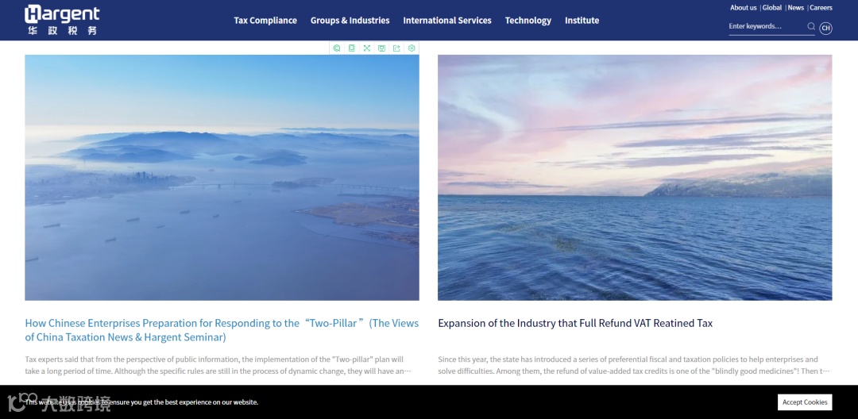Image resolution: width=858 pixels, height=419 pixels.
Task: Open the Careers link
Action: 821,8
